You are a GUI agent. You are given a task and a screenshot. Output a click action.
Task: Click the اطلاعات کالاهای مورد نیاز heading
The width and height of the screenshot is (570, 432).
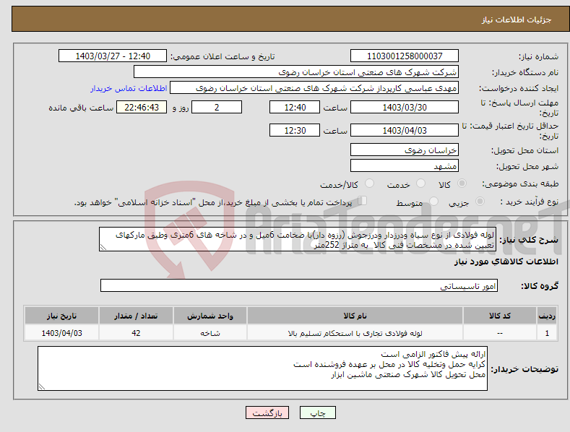click(506, 262)
